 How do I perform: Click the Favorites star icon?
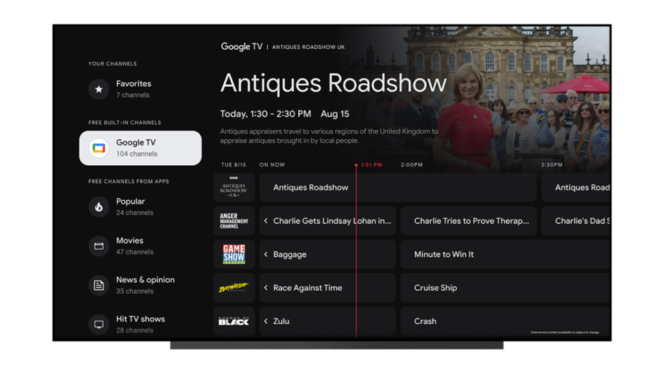[x=99, y=89]
